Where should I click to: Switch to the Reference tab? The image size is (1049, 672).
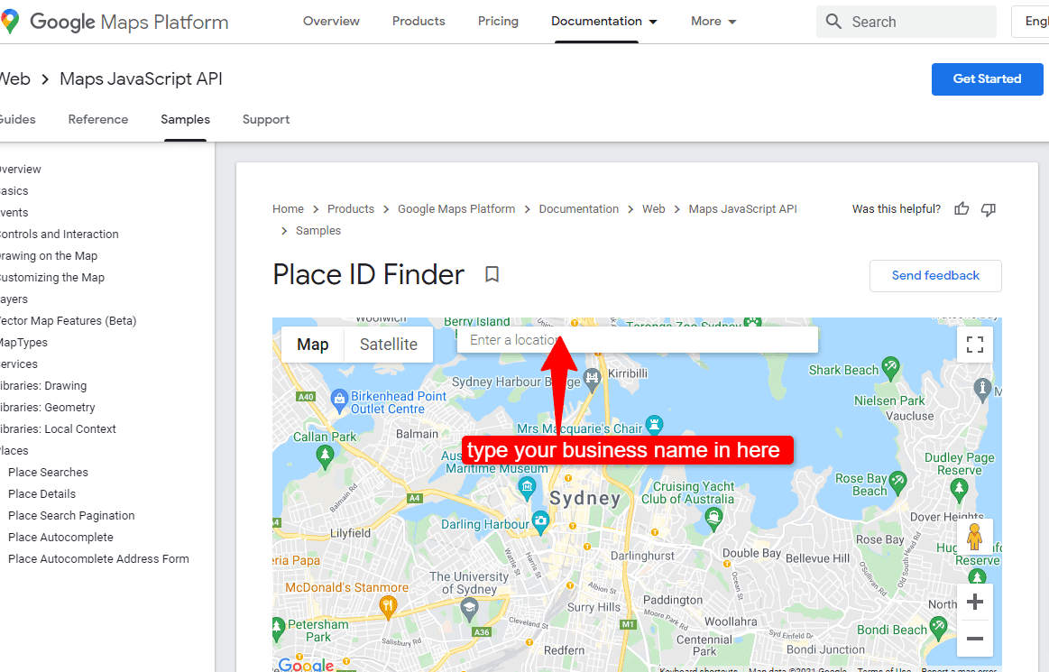[x=98, y=119]
